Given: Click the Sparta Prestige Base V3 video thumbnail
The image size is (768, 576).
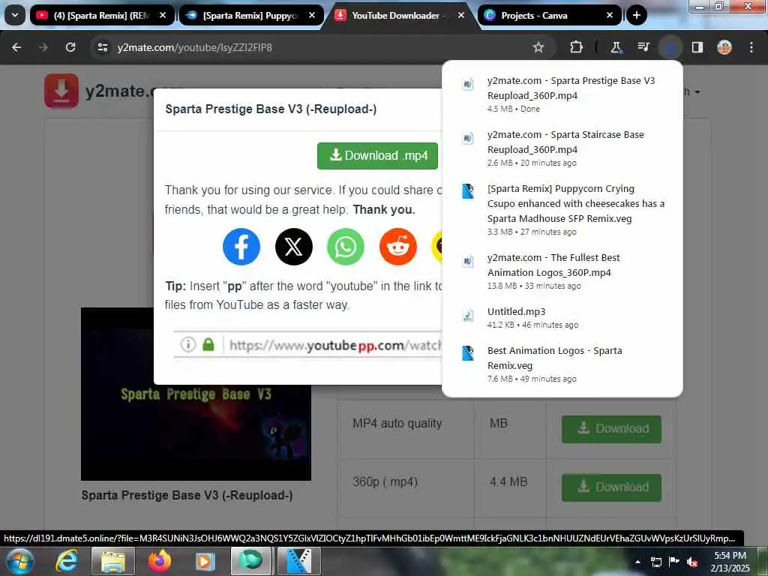Looking at the screenshot, I should 196,394.
